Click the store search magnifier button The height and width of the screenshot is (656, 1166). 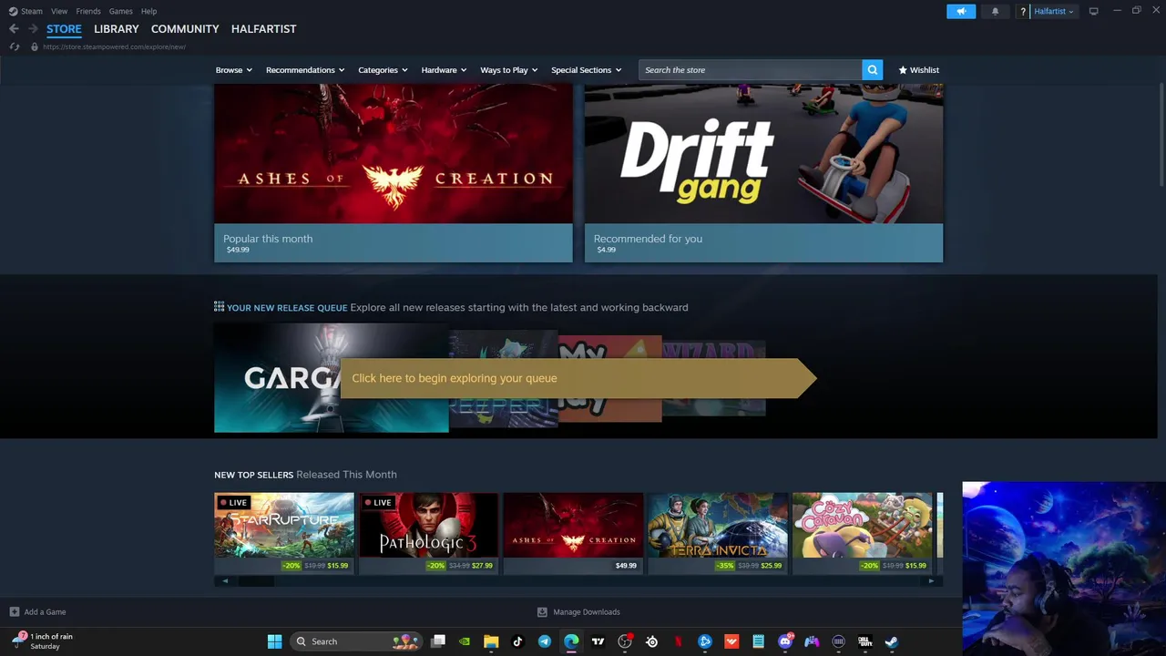(873, 70)
